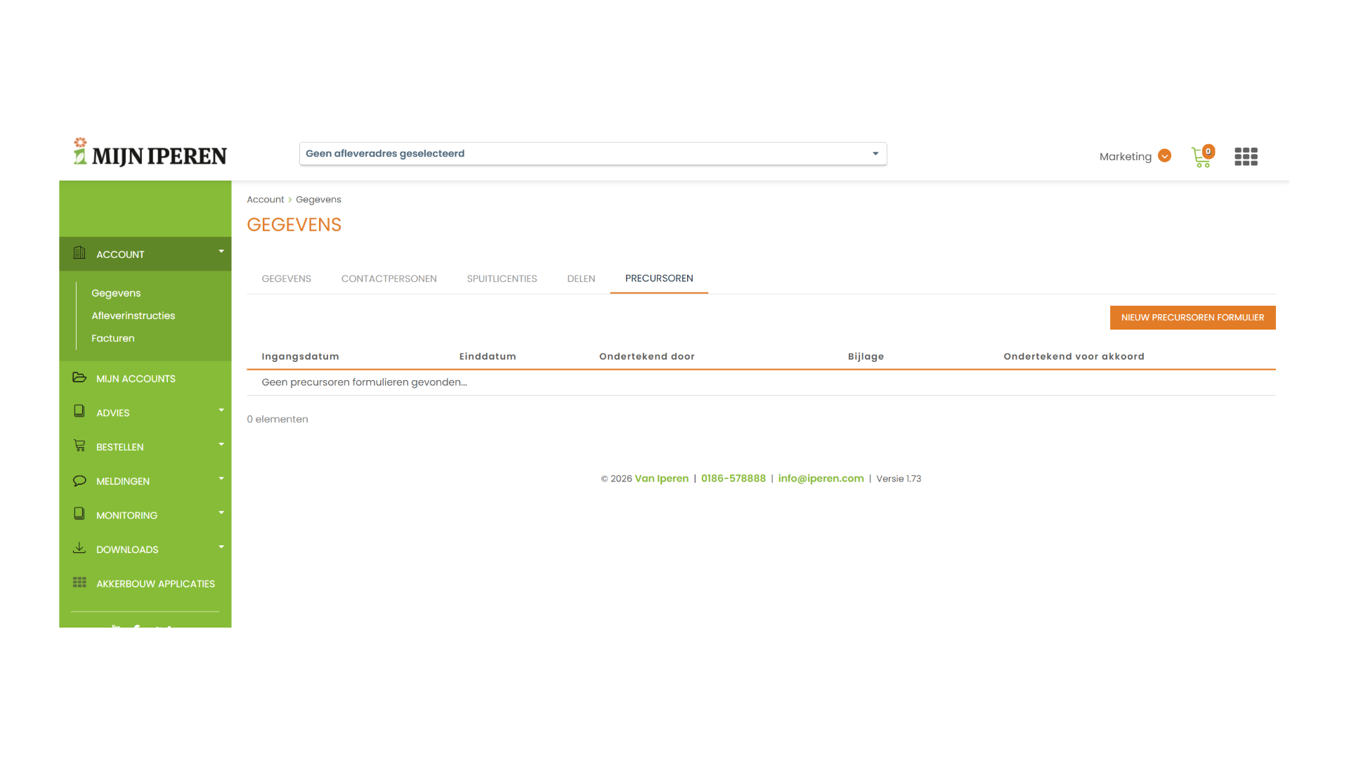This screenshot has height=759, width=1349.
Task: Open the Delen tab
Action: coord(580,279)
